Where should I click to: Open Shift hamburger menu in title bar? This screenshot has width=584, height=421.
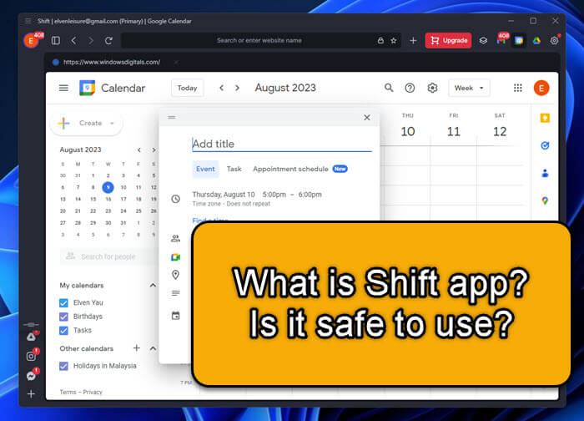(x=28, y=21)
